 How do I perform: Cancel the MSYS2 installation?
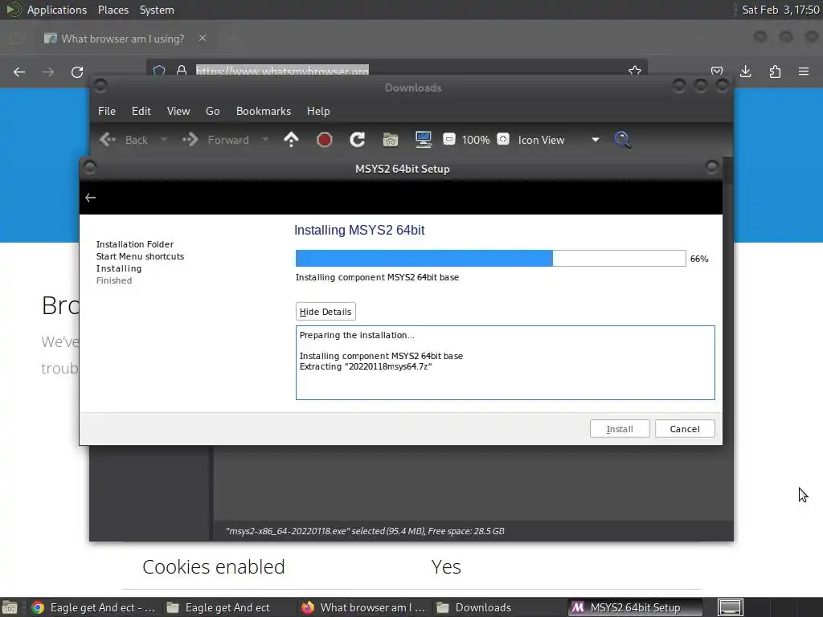[x=685, y=429]
